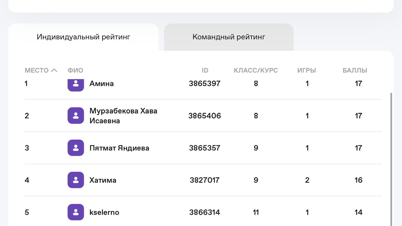The width and height of the screenshot is (402, 226).
Task: Click ID number 3827017
Action: point(204,180)
